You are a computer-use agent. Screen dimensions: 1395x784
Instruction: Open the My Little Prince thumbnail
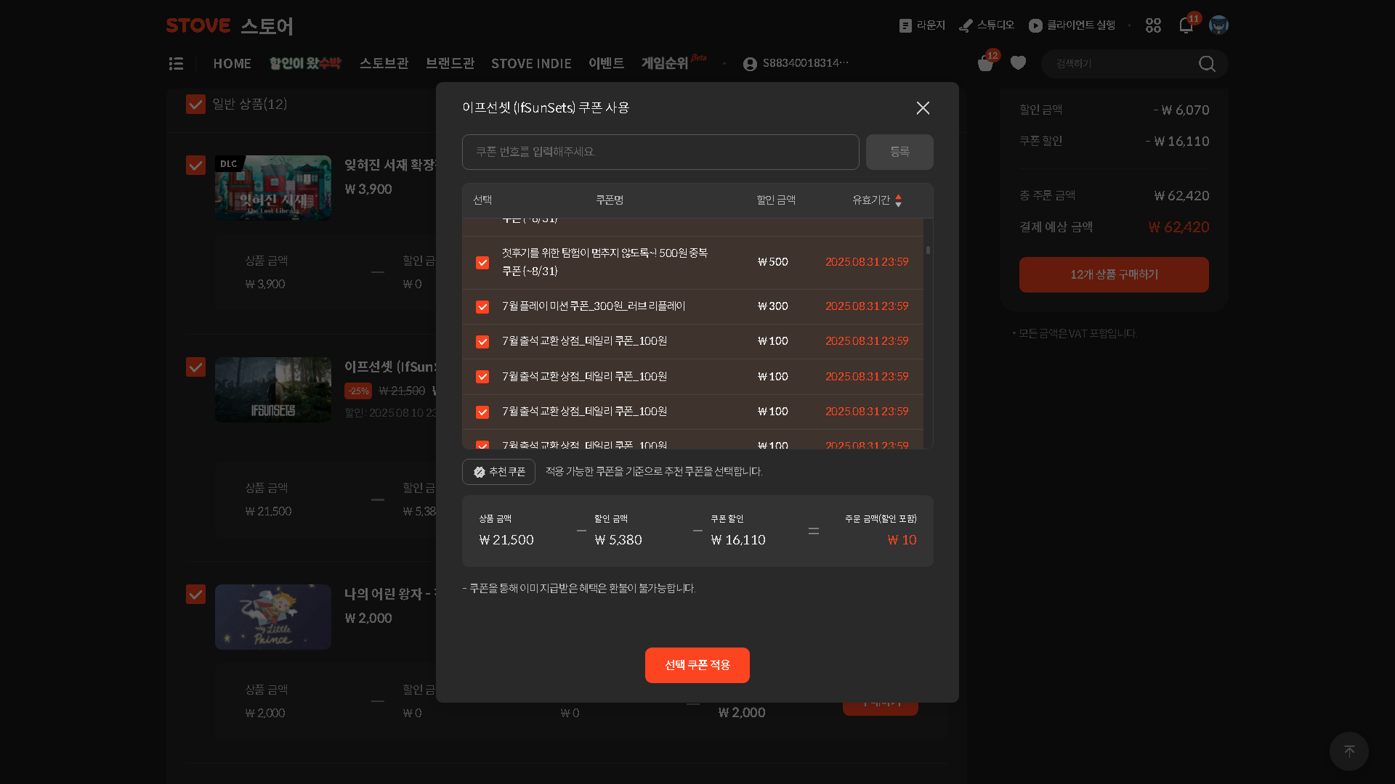coord(273,617)
